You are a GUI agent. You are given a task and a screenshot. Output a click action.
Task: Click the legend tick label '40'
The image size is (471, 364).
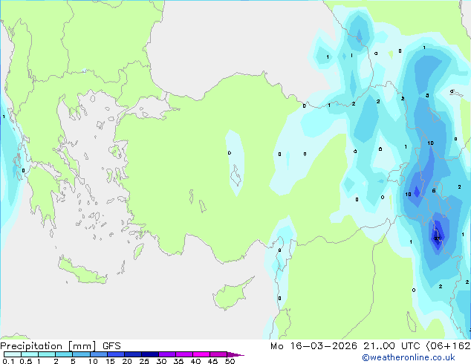(195, 361)
